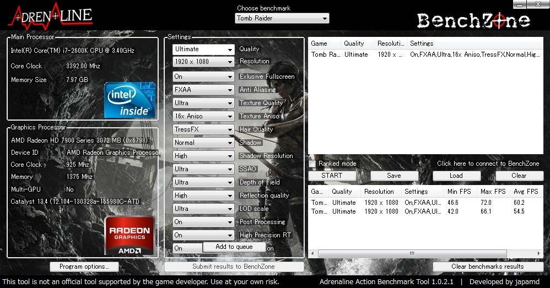Open the Resolution dropdown
This screenshot has height=288, width=550.
click(x=203, y=62)
